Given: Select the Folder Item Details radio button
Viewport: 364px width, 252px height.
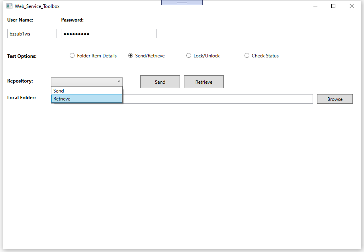Looking at the screenshot, I should (x=72, y=56).
